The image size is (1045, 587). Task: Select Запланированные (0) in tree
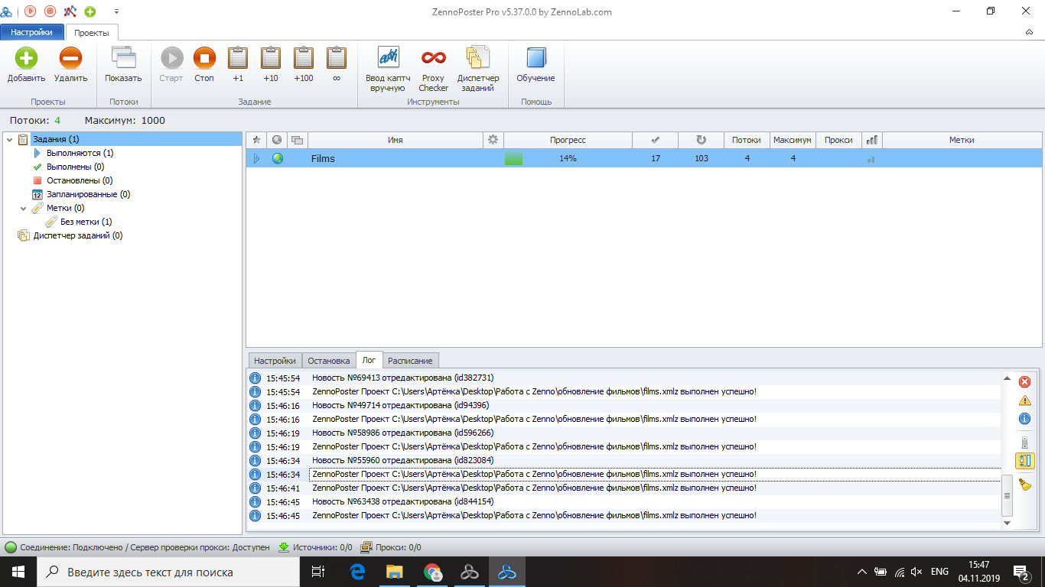tap(88, 194)
